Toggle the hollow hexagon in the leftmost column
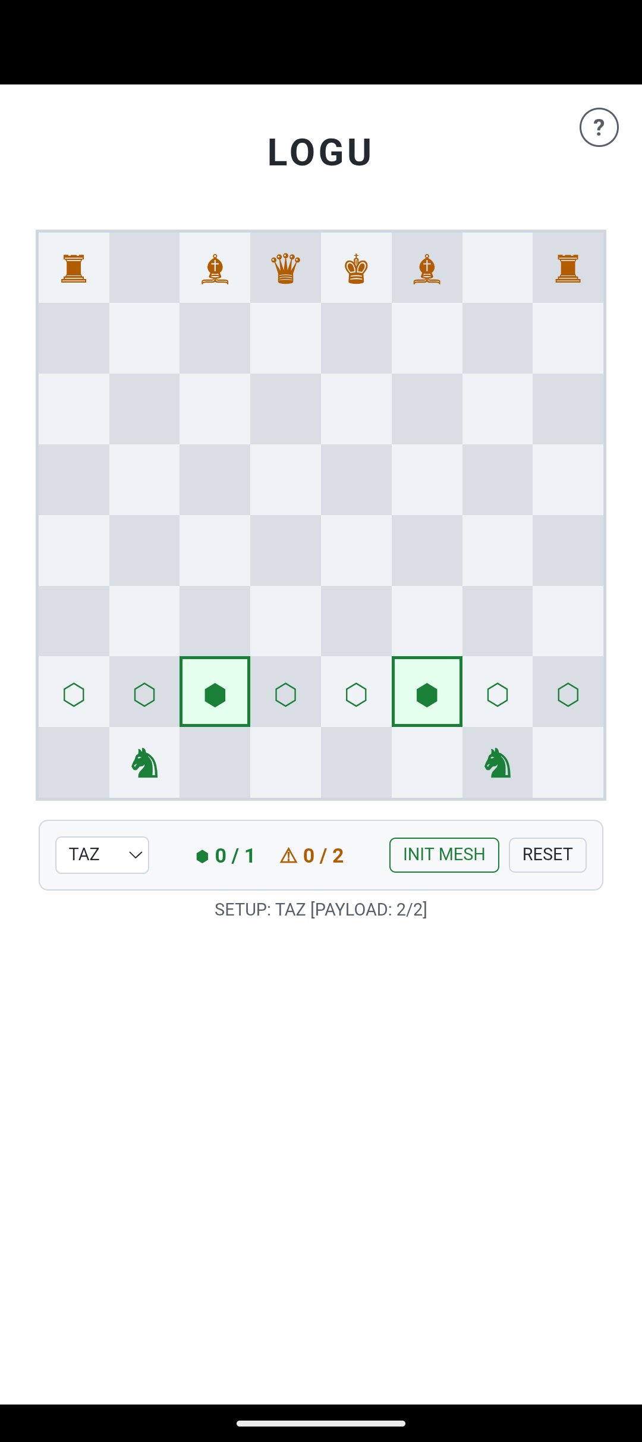Image resolution: width=642 pixels, height=1442 pixels. tap(74, 694)
